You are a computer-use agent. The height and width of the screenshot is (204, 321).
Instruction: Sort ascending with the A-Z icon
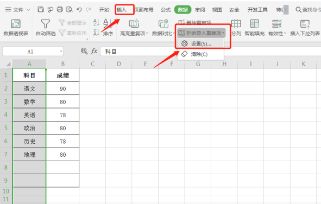(x=96, y=22)
